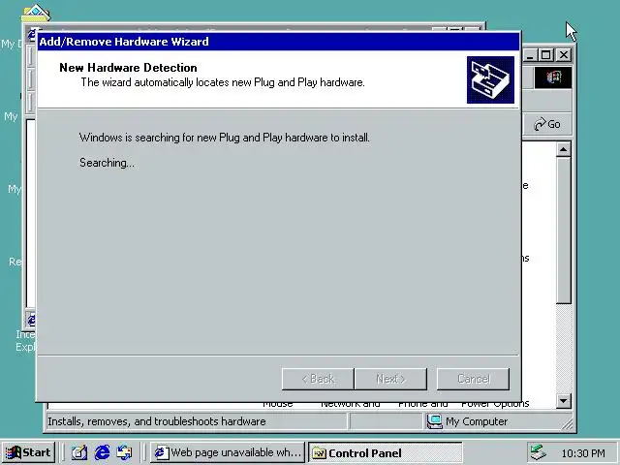Click the hardware wizard header icon
Image resolution: width=620 pixels, height=465 pixels.
click(490, 79)
